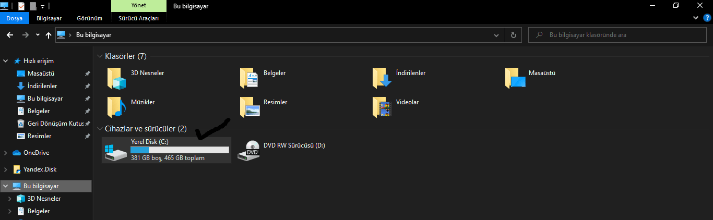
Task: Open the Customize Quick Access Toolbar dropdown
Action: (x=42, y=6)
